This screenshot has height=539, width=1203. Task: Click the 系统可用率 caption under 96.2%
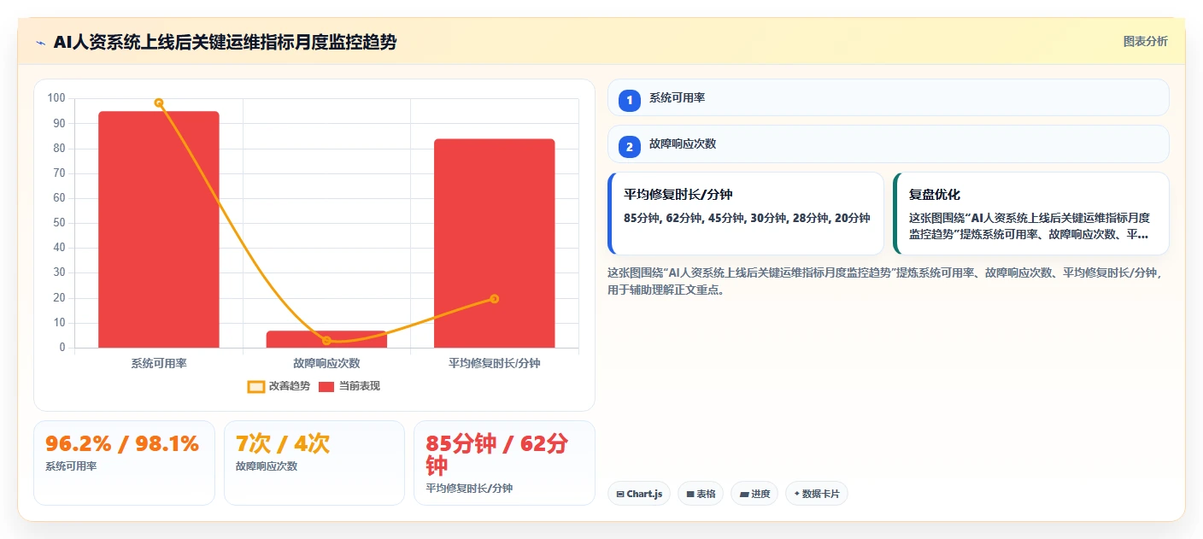[71, 466]
